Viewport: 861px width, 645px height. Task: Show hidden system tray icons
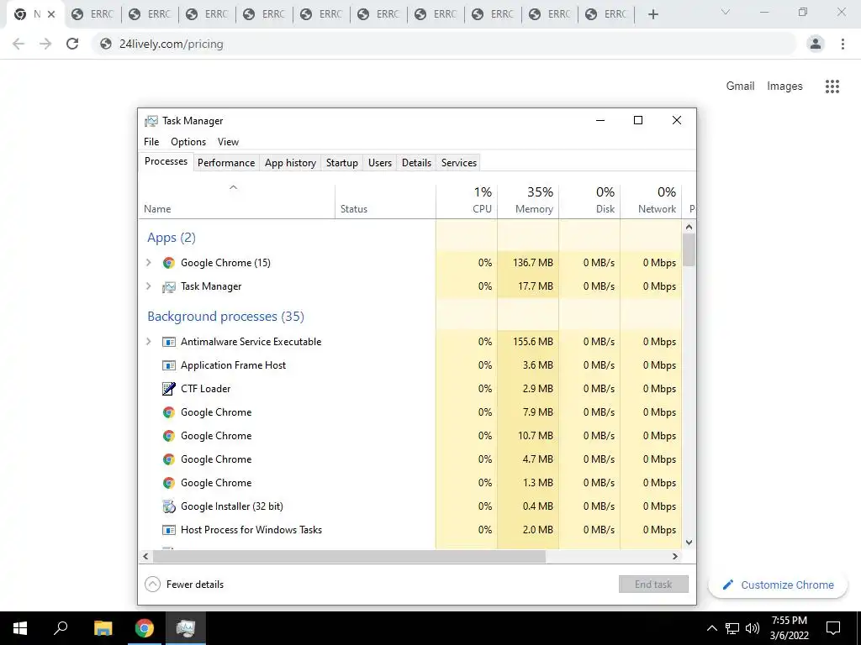coord(711,628)
